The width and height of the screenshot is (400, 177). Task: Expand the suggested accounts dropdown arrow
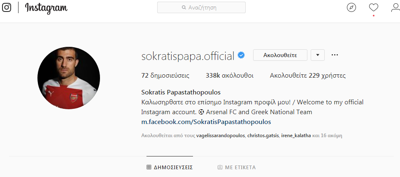pos(318,55)
